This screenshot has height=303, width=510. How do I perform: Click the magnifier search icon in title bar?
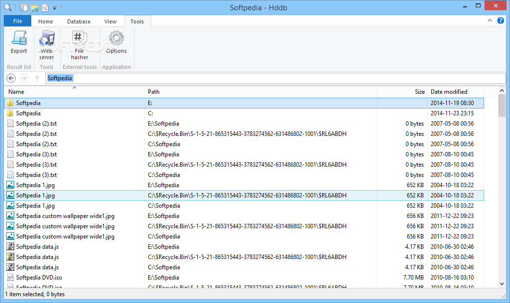coord(7,7)
